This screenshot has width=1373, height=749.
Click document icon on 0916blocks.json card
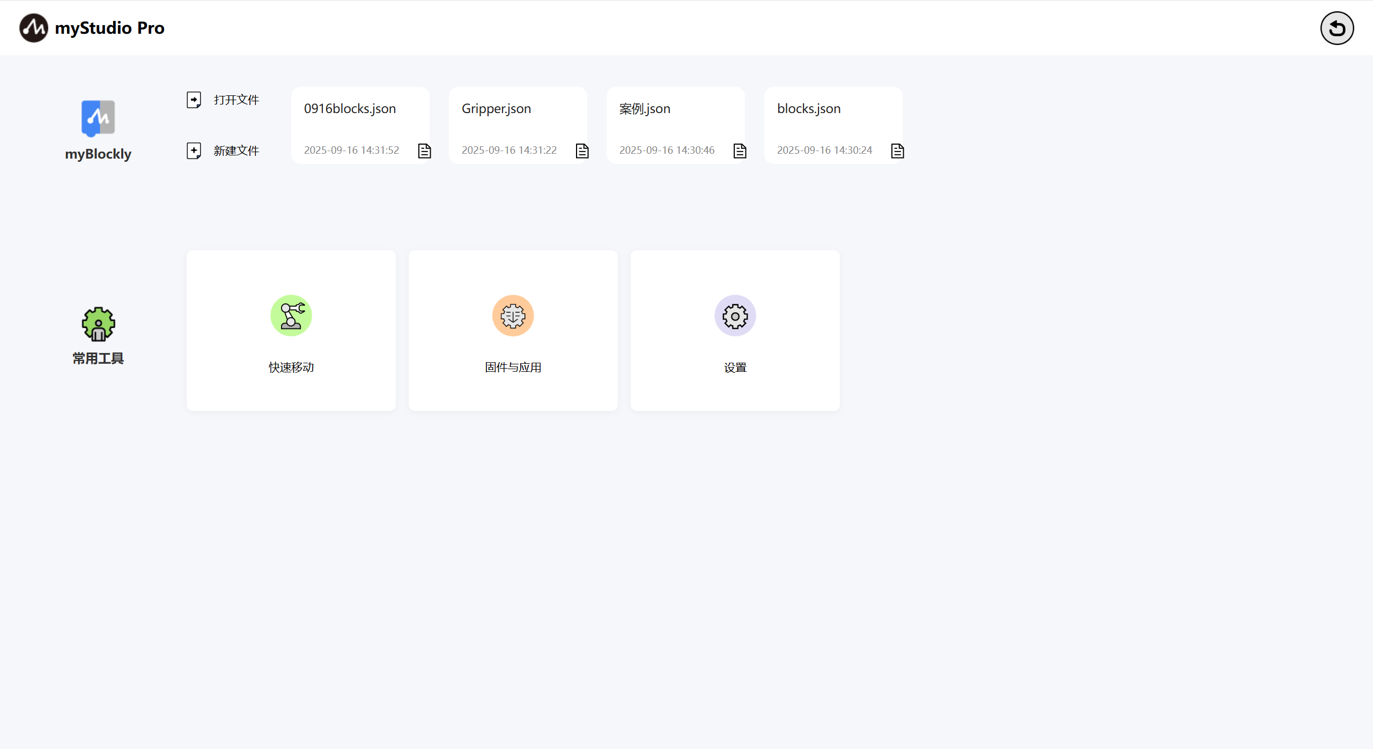[424, 151]
